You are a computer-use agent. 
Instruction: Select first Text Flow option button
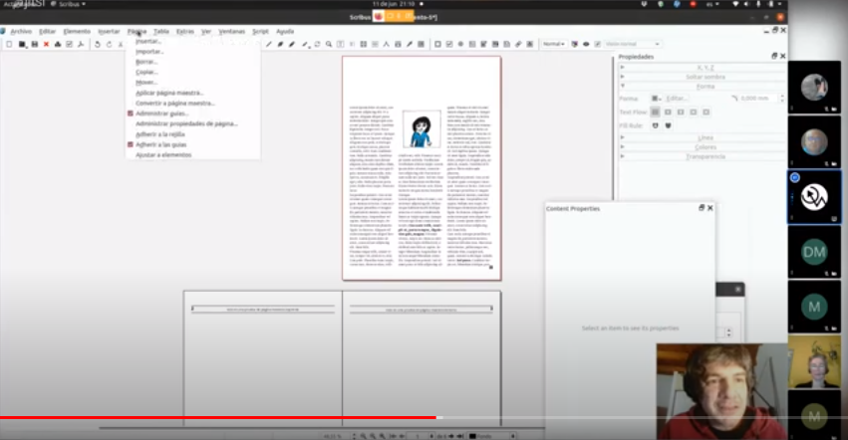tap(655, 111)
